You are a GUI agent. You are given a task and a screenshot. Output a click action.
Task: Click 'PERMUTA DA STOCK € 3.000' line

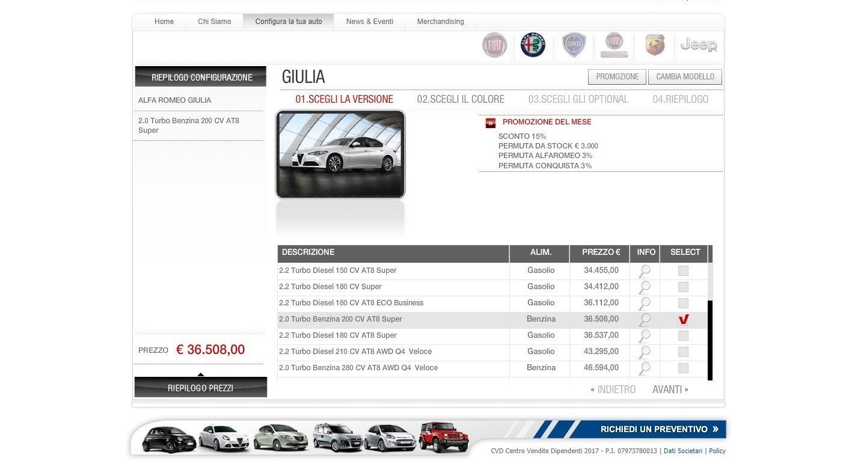click(x=548, y=146)
